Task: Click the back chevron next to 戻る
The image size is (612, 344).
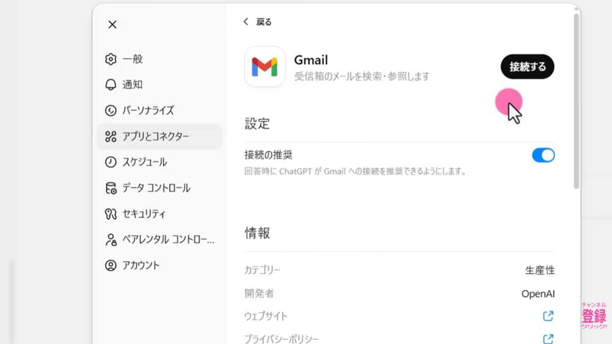Action: (245, 22)
